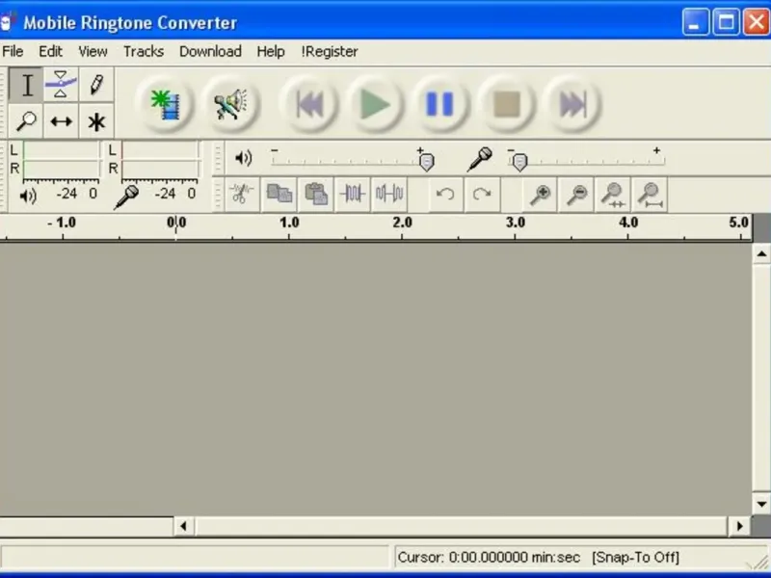The image size is (771, 578).
Task: Click the Zoom In magnifier icon
Action: click(x=540, y=195)
